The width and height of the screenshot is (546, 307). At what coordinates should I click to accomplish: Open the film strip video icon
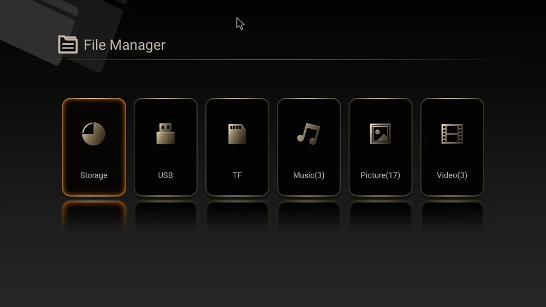tap(452, 134)
